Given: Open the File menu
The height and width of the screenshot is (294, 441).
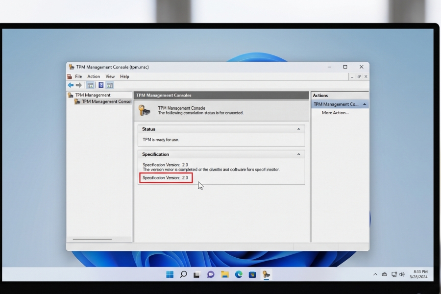Looking at the screenshot, I should (x=78, y=76).
